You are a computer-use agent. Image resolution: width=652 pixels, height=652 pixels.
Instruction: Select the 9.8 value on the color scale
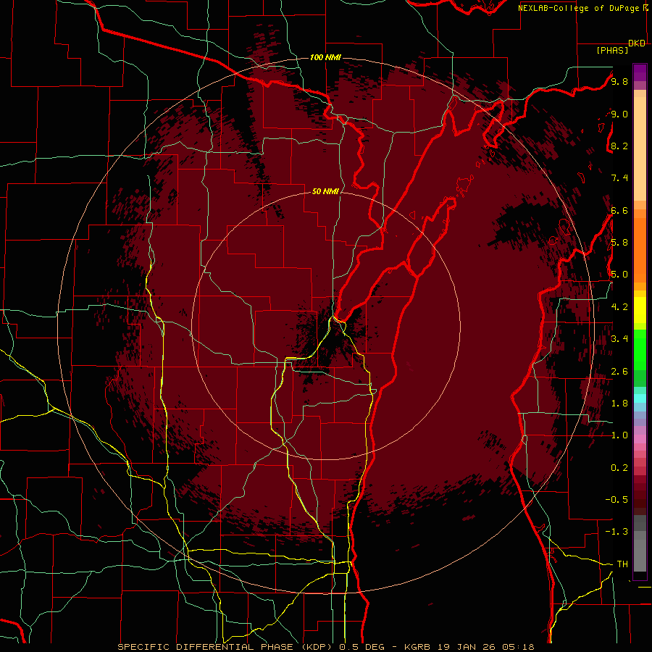pyautogui.click(x=619, y=81)
